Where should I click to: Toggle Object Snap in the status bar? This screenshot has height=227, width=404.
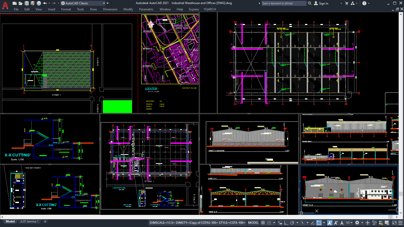302,223
